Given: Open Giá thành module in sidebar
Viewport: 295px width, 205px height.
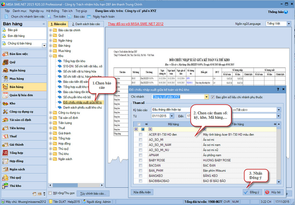Looking at the screenshot, I should 24,145.
